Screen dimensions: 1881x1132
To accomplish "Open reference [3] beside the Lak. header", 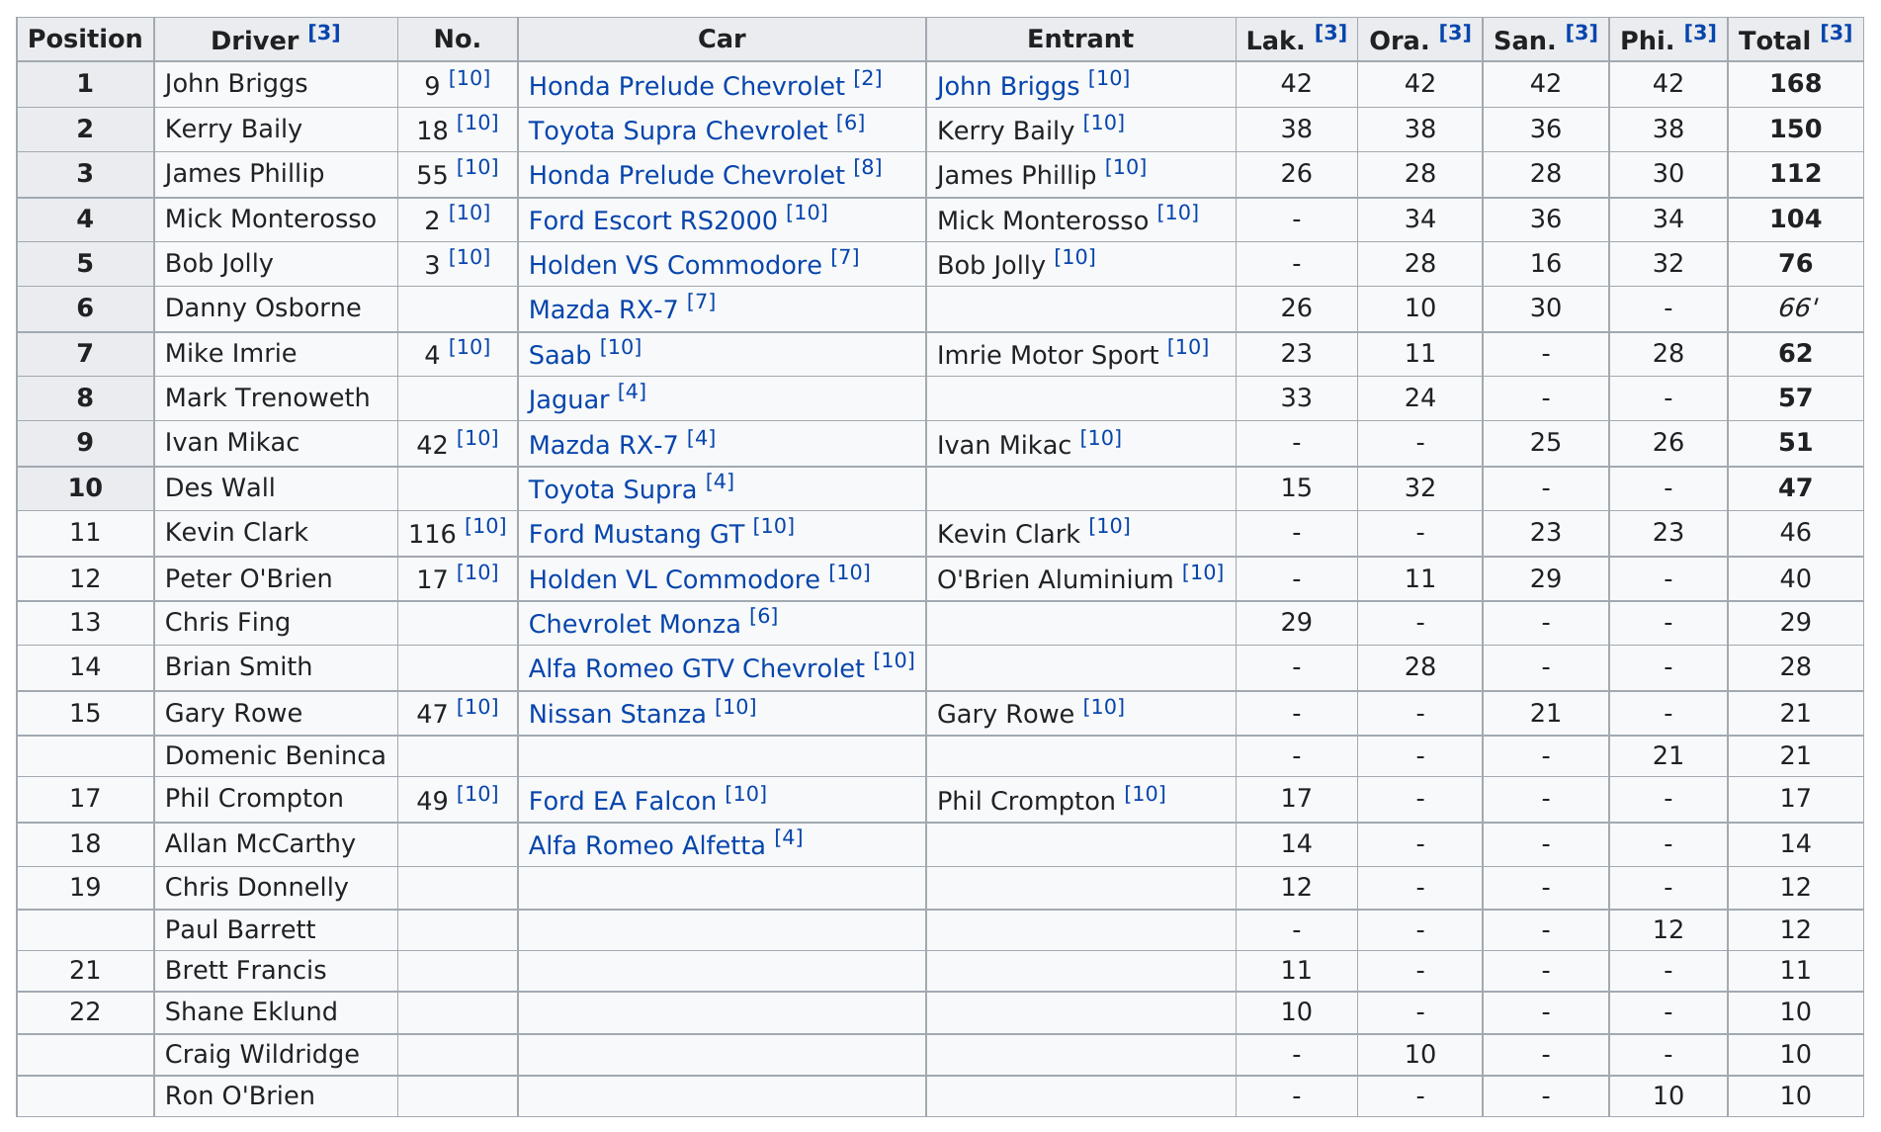I will [x=1331, y=33].
